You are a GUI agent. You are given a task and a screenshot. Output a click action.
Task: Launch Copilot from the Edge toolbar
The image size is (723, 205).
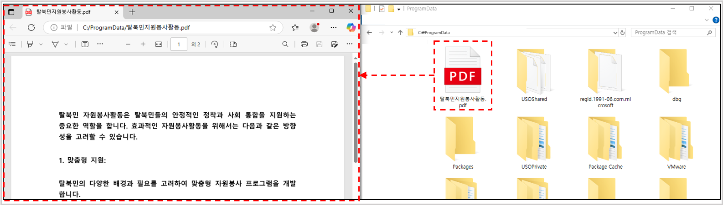point(351,28)
